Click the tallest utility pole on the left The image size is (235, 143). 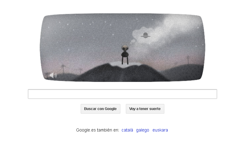[63, 69]
